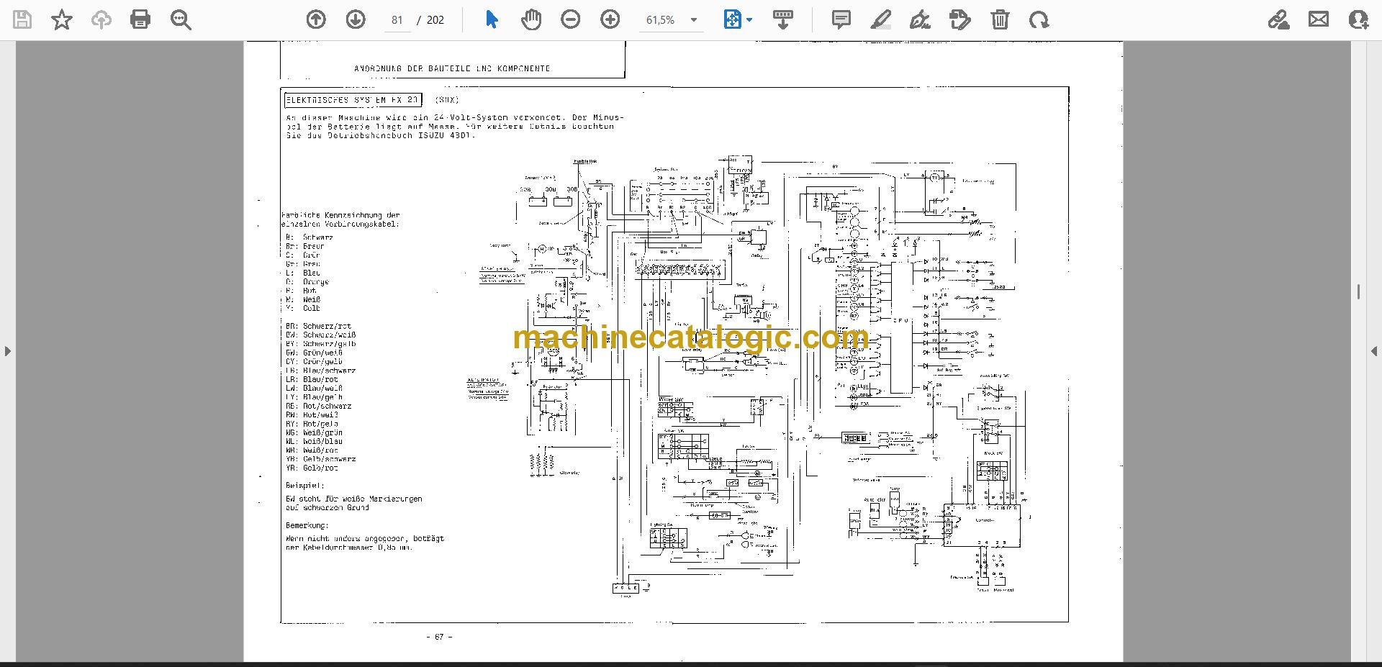Select the Hand pan tool

pyautogui.click(x=531, y=19)
